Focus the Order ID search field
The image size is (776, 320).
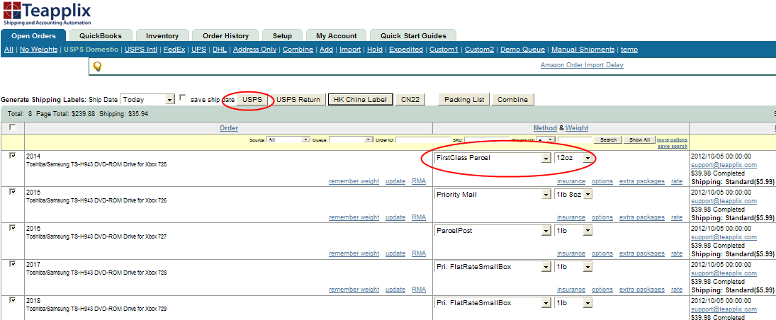click(x=423, y=140)
